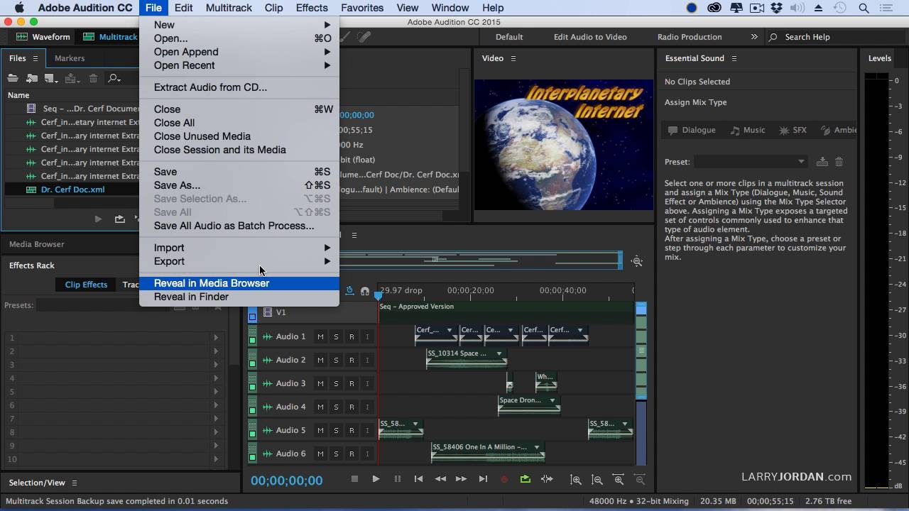Select the Edit Audio to Video workspace

590,37
